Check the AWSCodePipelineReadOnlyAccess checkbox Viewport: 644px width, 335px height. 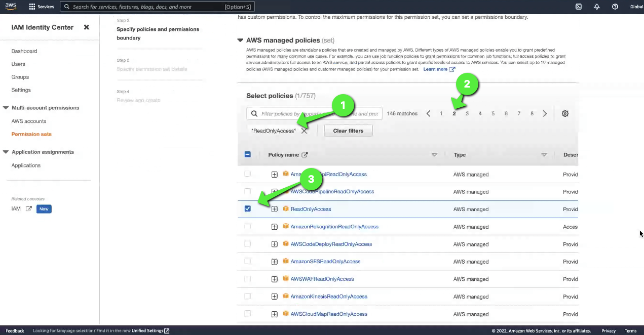tap(248, 191)
